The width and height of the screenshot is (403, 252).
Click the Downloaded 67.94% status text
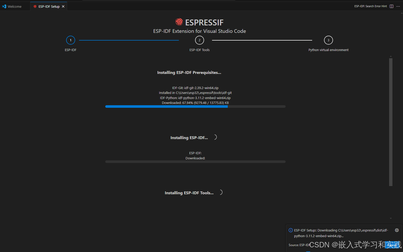click(195, 103)
